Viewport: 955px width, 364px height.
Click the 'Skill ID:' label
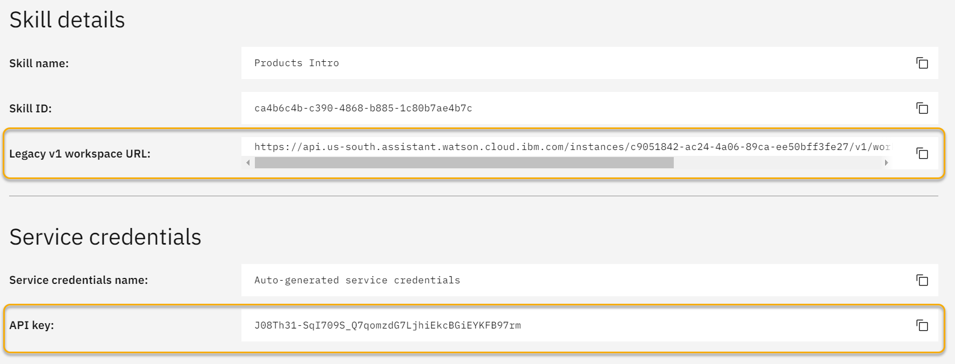pyautogui.click(x=30, y=109)
